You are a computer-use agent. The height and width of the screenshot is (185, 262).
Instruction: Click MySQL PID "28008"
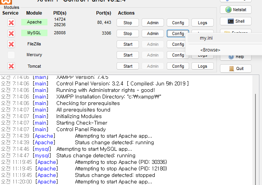pos(60,33)
